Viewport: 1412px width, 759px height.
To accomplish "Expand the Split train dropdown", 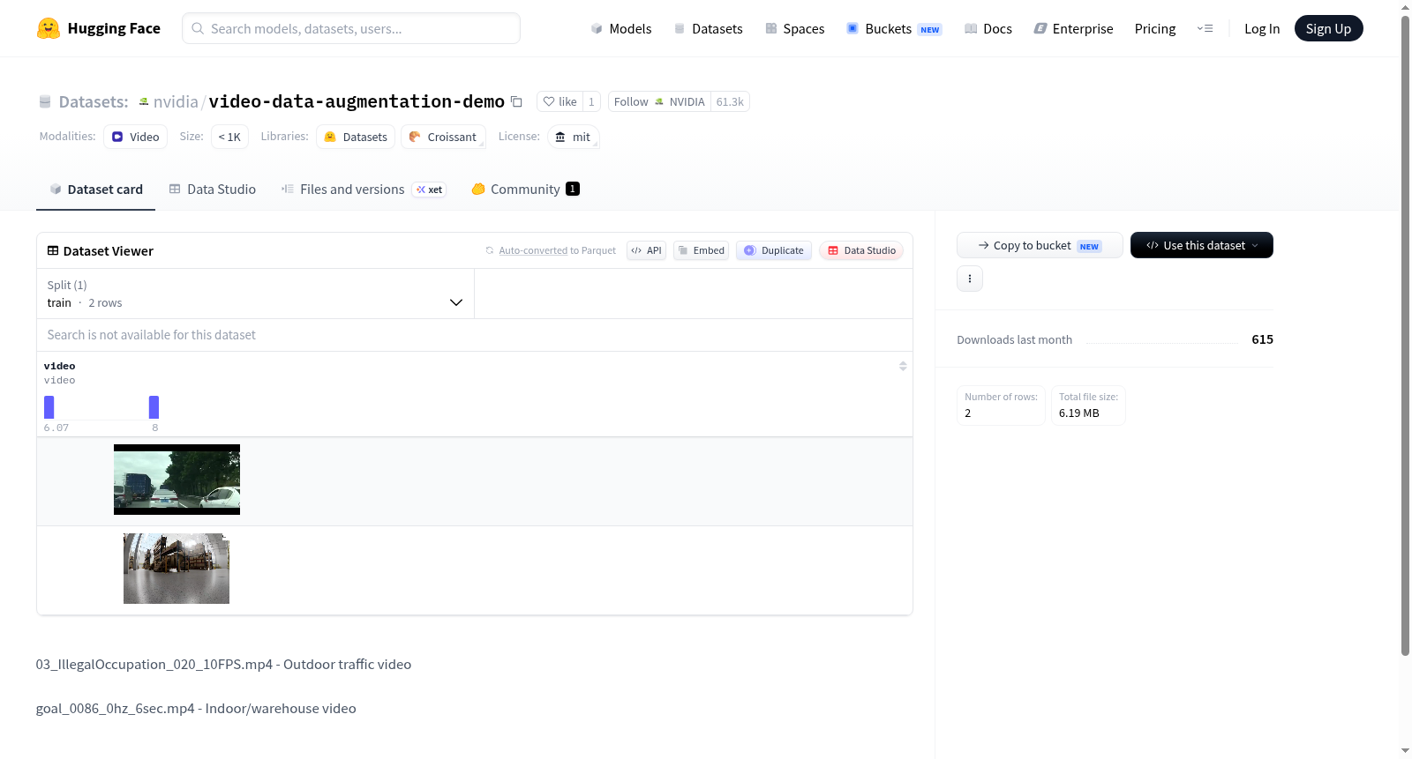I will (256, 294).
